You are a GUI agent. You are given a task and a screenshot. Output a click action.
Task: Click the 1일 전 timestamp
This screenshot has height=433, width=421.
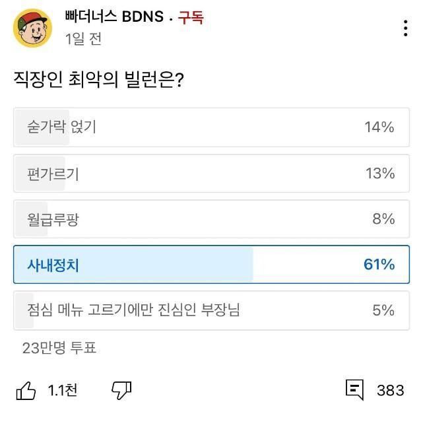click(83, 39)
